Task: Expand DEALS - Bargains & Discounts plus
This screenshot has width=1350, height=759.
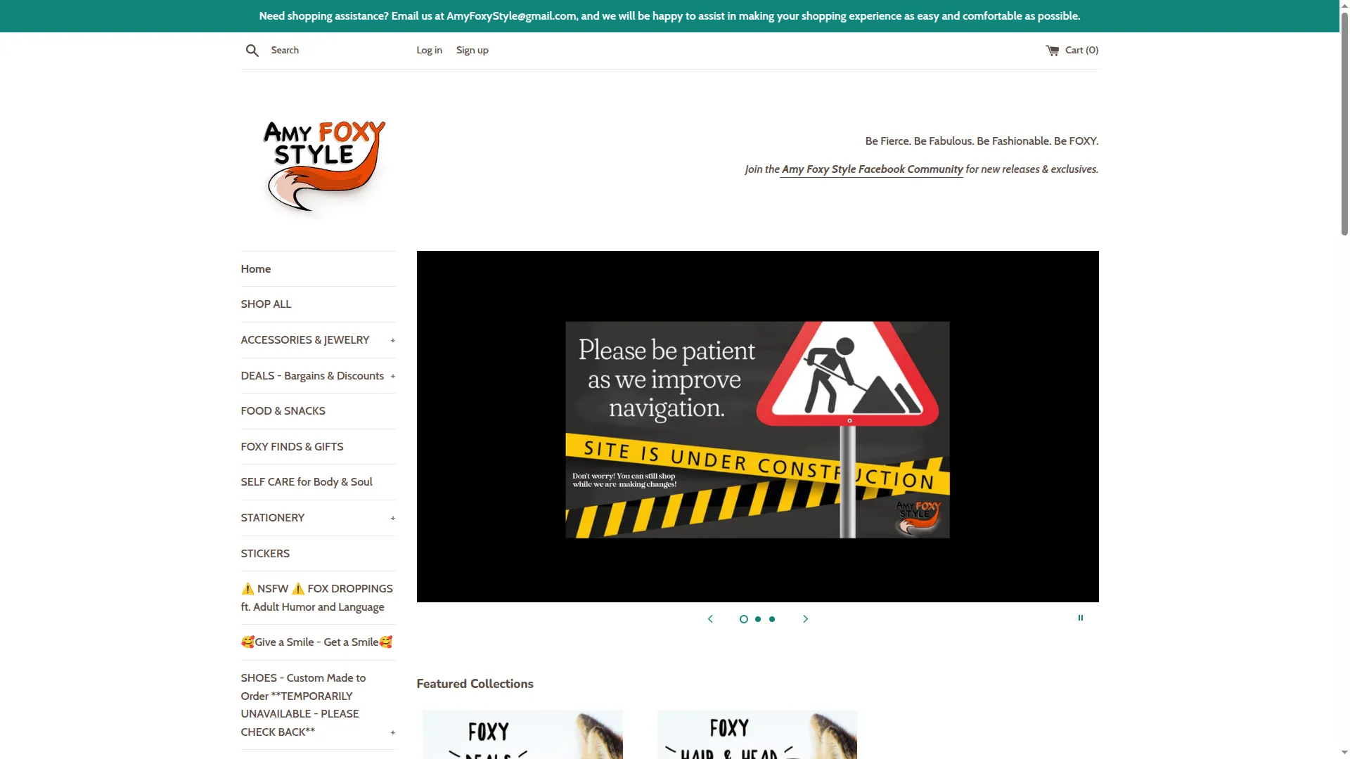Action: pos(392,376)
